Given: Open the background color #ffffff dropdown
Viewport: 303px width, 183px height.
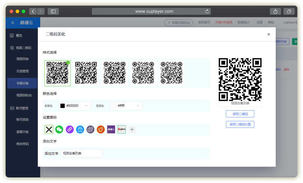Looking at the screenshot, I should [x=126, y=106].
